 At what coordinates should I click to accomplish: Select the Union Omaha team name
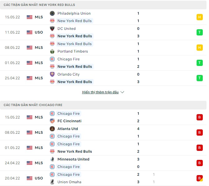[69, 182]
